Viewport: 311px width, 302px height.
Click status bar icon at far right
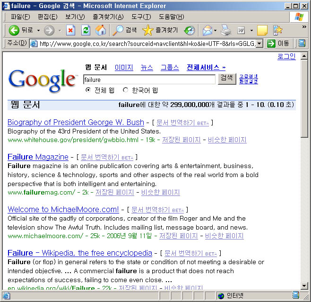(x=295, y=295)
